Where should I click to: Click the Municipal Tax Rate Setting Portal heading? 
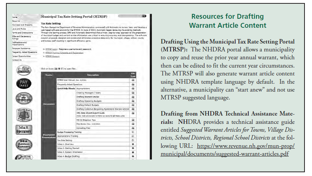[74, 17]
